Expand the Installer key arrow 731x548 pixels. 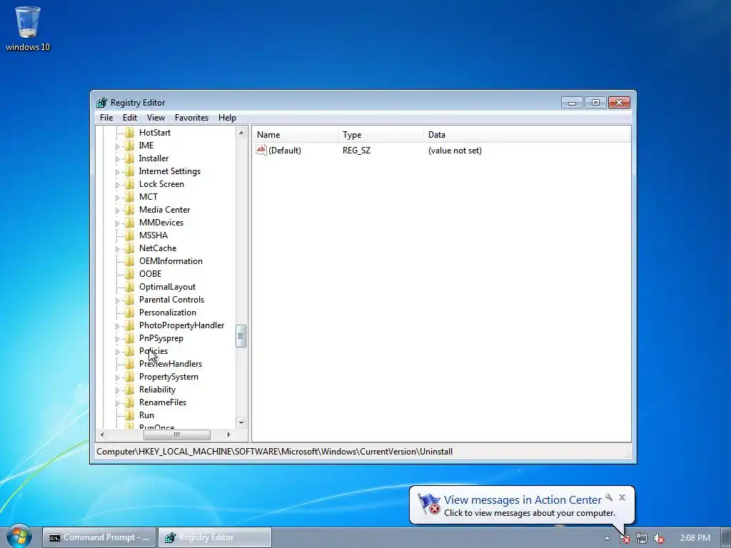[118, 159]
